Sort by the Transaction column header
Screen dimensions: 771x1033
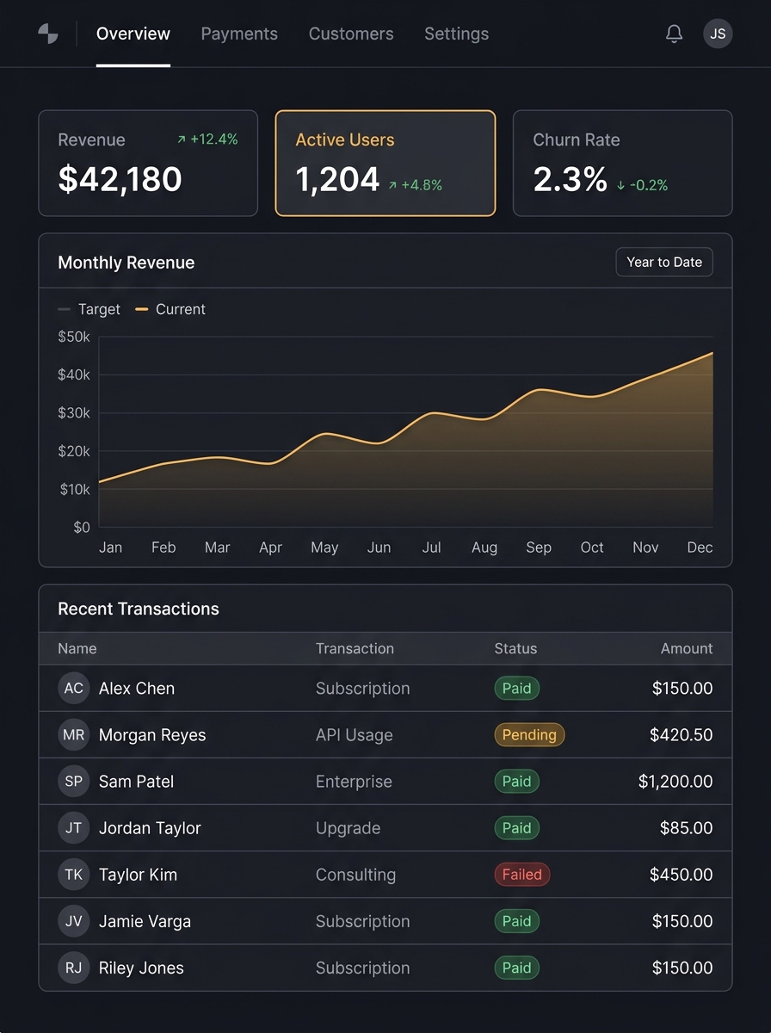coord(355,648)
